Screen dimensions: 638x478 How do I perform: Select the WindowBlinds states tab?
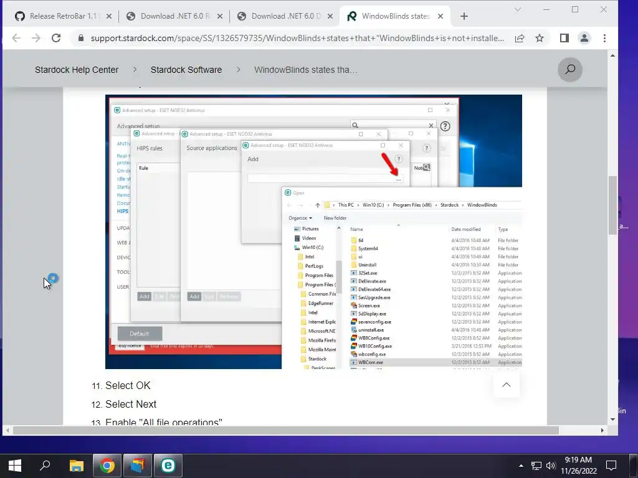click(x=394, y=16)
